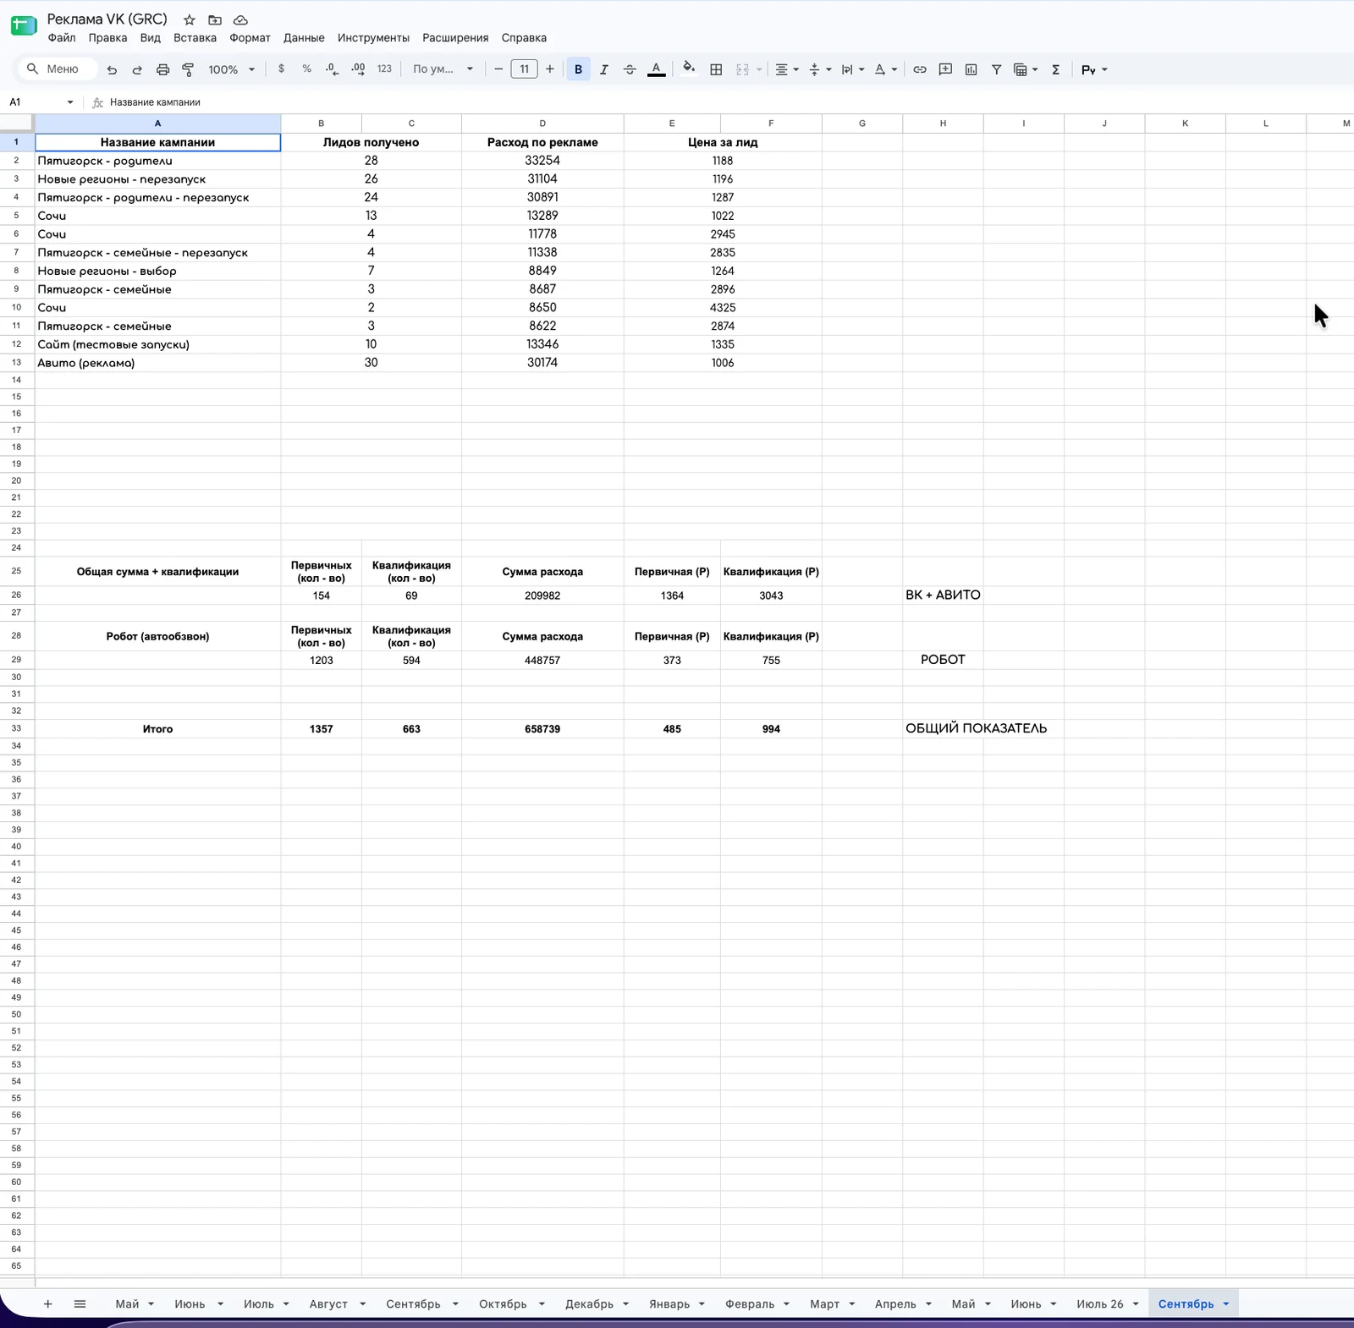Open functions sigma menu
This screenshot has height=1328, width=1354.
coord(1055,69)
